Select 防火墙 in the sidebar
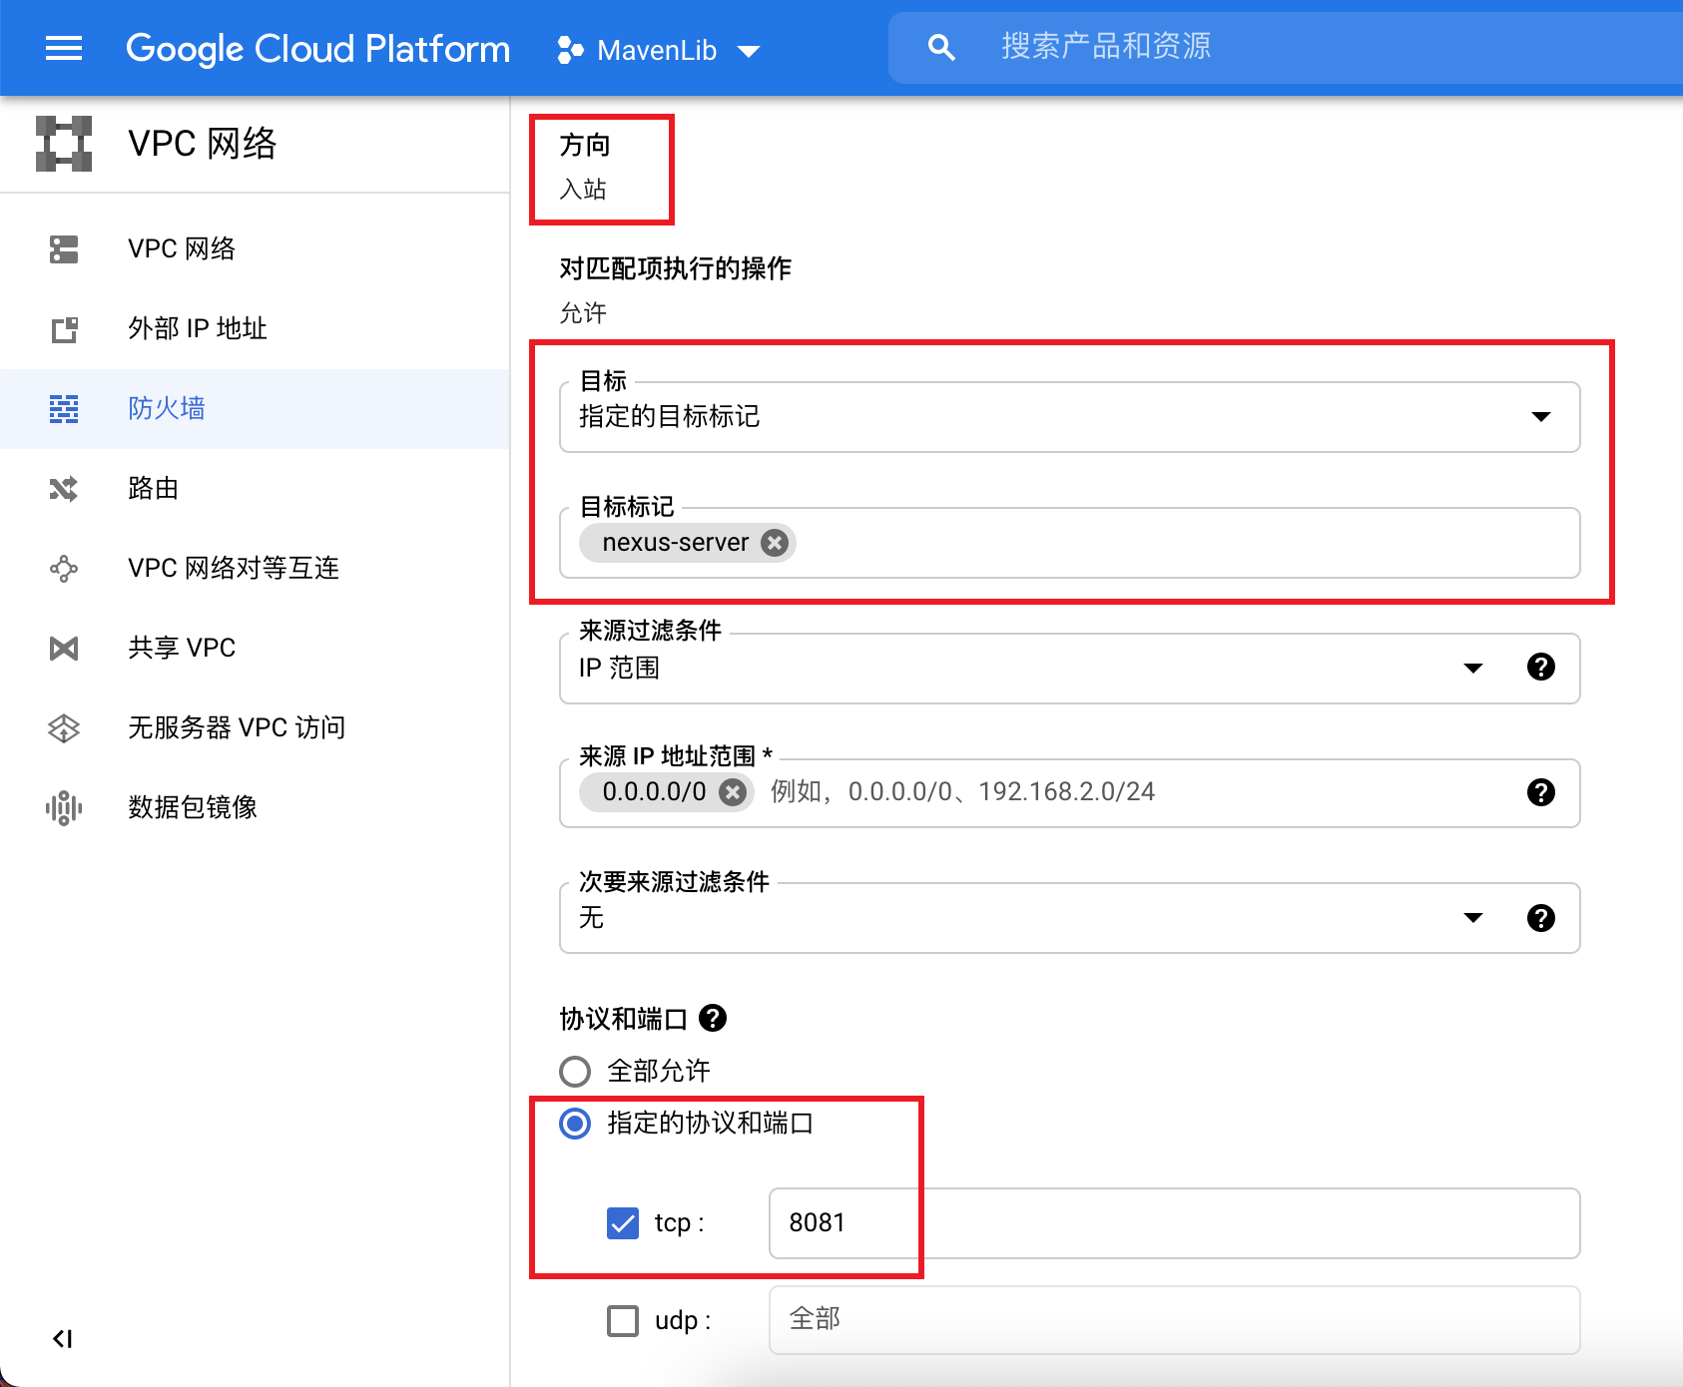 [x=255, y=408]
